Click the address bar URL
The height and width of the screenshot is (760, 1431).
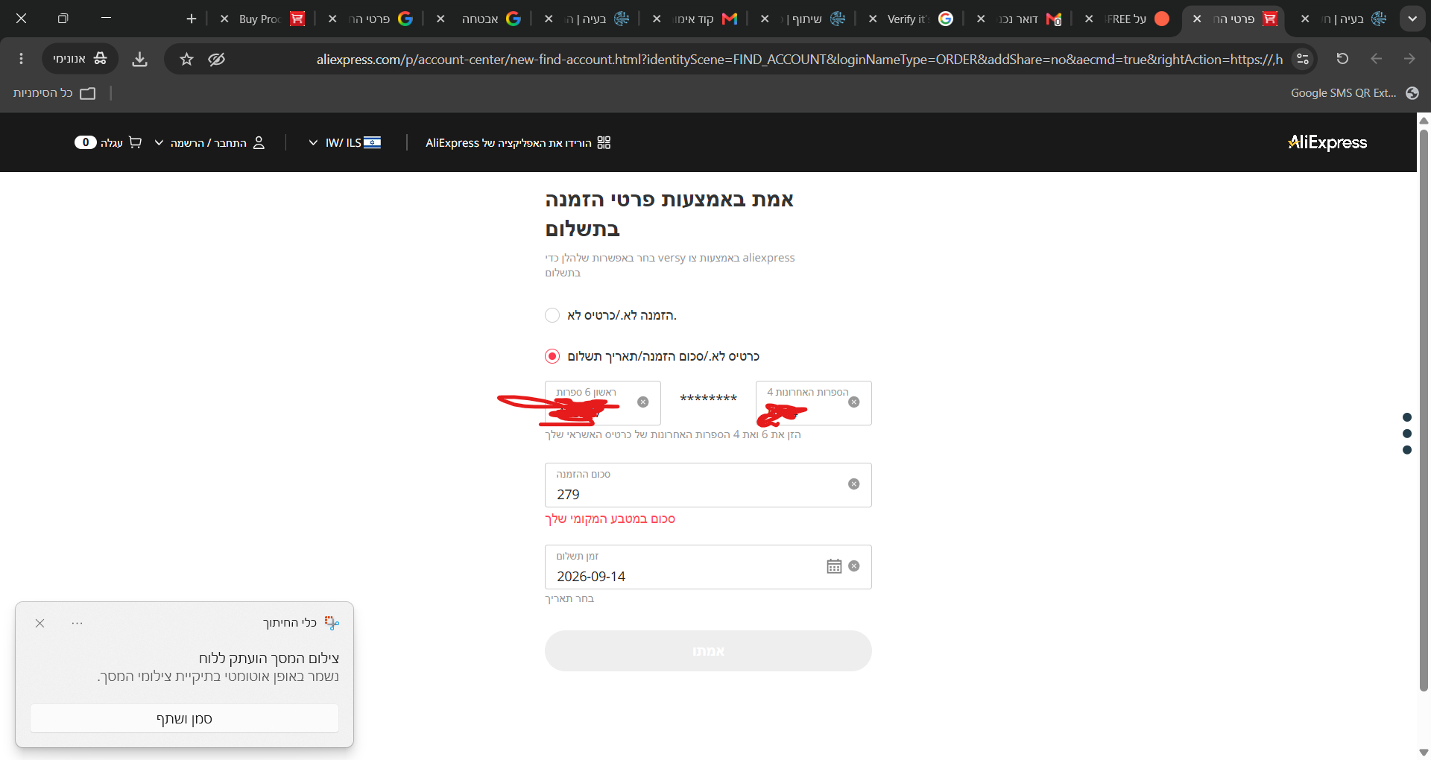[x=800, y=59]
